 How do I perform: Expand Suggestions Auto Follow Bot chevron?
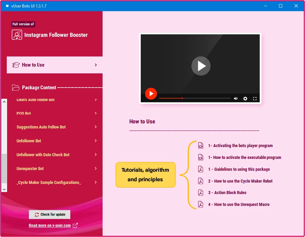(x=96, y=127)
